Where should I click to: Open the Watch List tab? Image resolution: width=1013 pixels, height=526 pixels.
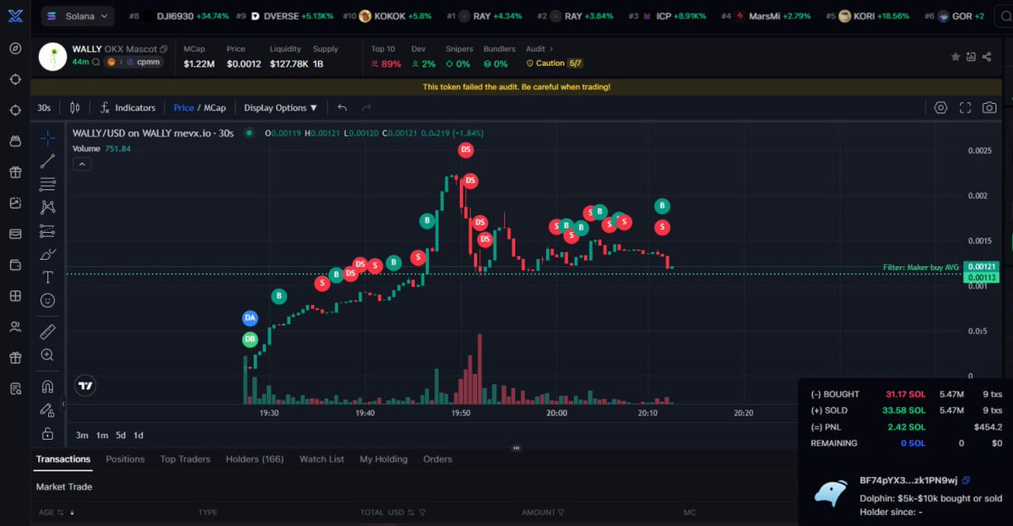click(322, 459)
